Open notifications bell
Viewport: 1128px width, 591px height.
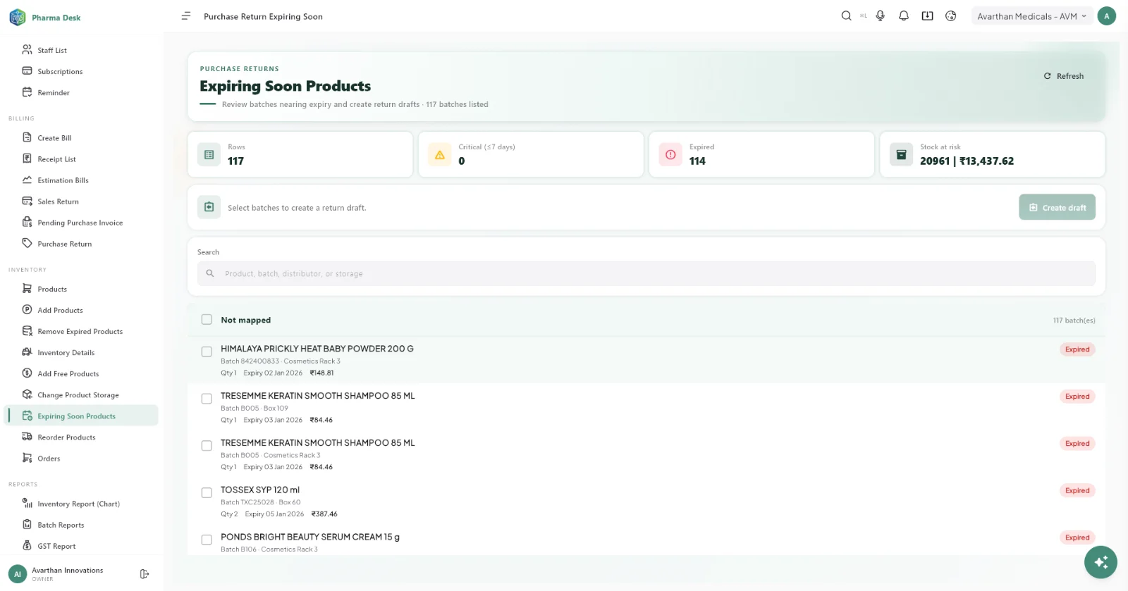(x=904, y=16)
